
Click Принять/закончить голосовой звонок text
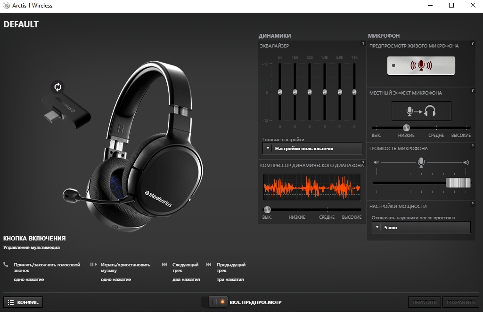[47, 267]
